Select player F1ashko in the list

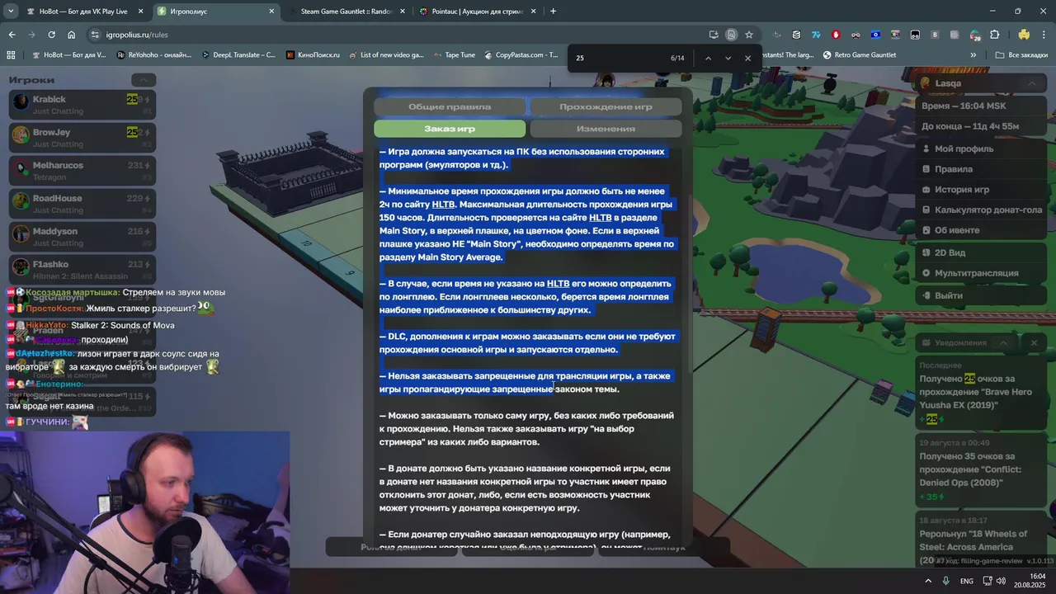click(82, 270)
